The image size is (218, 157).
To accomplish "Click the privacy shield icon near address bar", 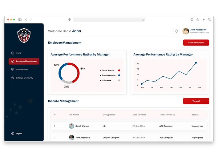I will click(x=70, y=19).
